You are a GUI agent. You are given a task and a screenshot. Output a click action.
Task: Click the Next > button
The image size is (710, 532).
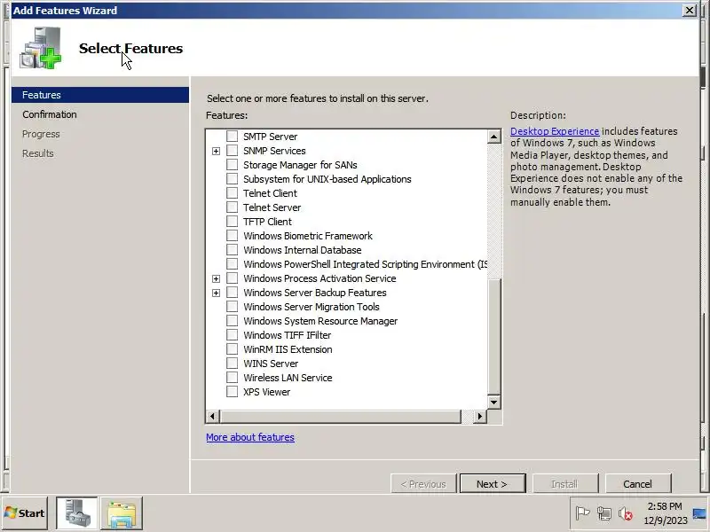coord(493,483)
